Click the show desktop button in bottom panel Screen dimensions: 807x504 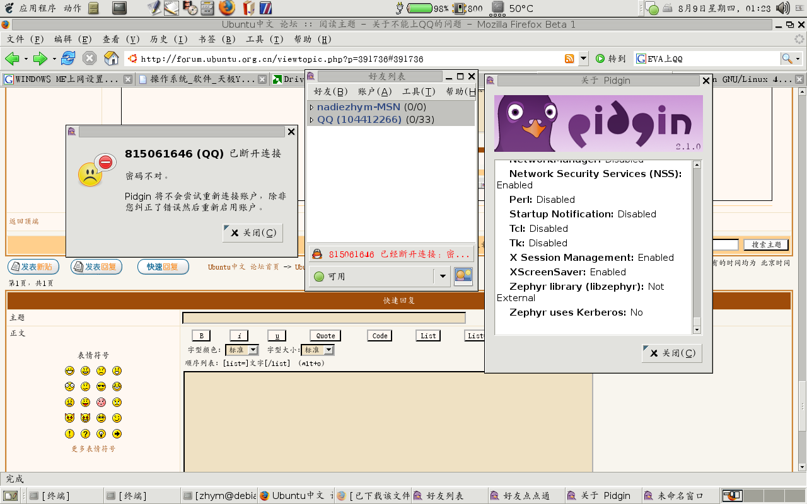point(10,496)
